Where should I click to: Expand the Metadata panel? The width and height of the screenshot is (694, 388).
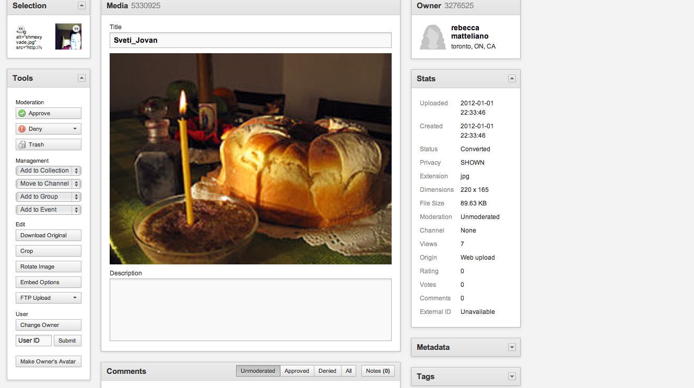click(512, 347)
